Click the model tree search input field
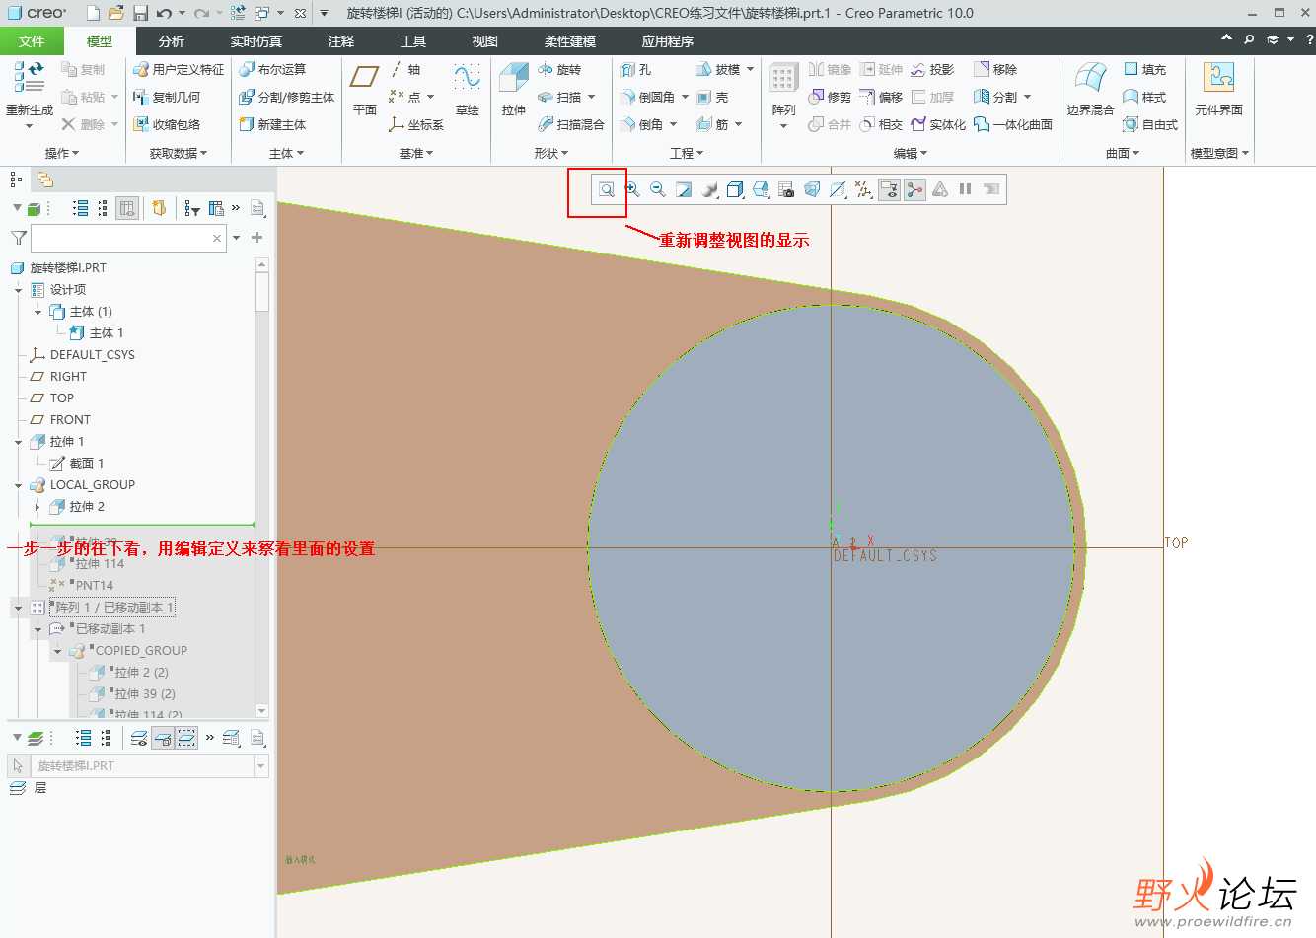This screenshot has width=1316, height=938. 129,238
